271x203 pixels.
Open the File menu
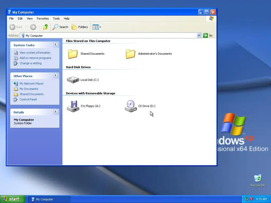[x=11, y=19]
